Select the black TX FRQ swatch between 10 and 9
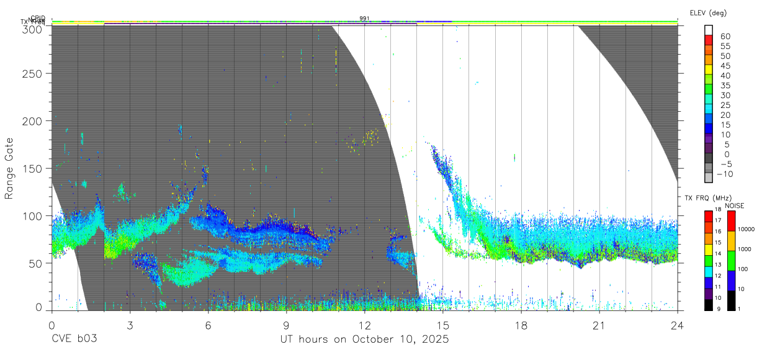 pos(709,304)
